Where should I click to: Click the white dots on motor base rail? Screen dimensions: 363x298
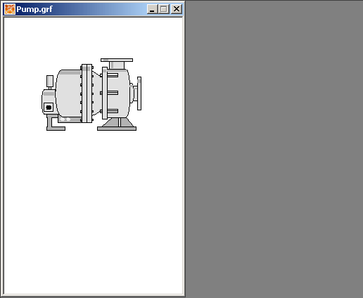click(x=65, y=119)
